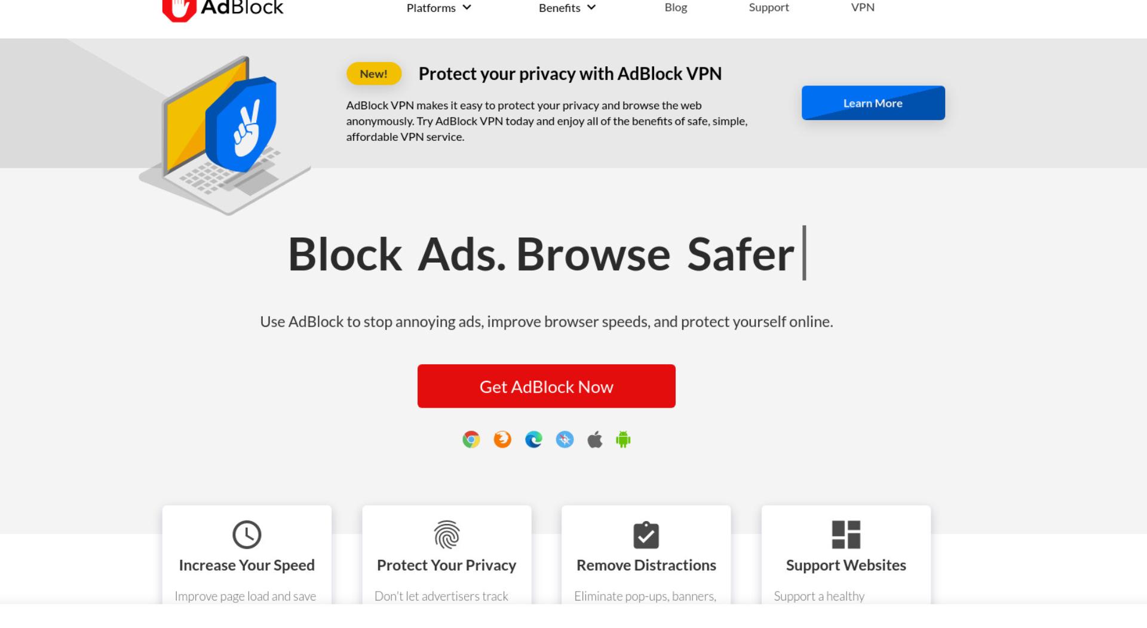
Task: Choose the Microsoft Edge icon
Action: pyautogui.click(x=533, y=440)
